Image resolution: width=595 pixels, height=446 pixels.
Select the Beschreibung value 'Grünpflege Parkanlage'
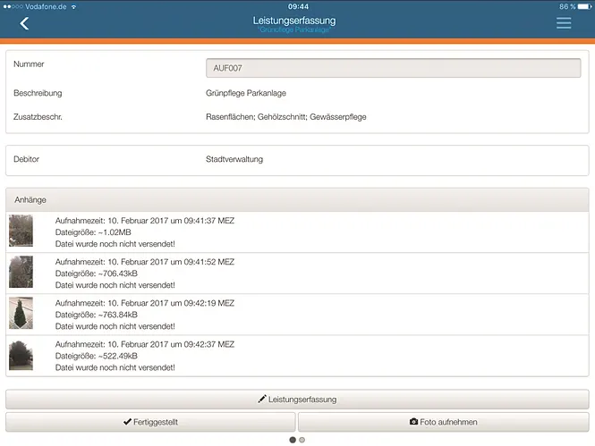click(x=246, y=93)
